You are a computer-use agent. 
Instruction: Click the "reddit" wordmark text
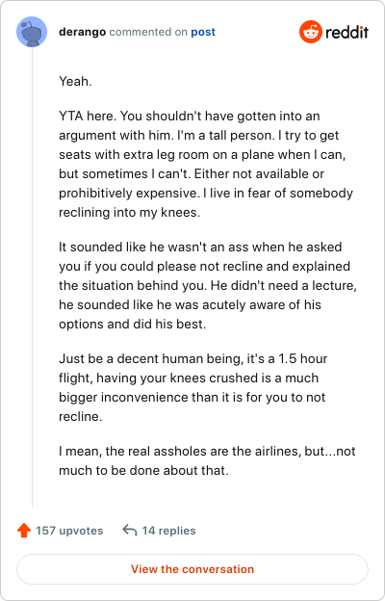347,32
